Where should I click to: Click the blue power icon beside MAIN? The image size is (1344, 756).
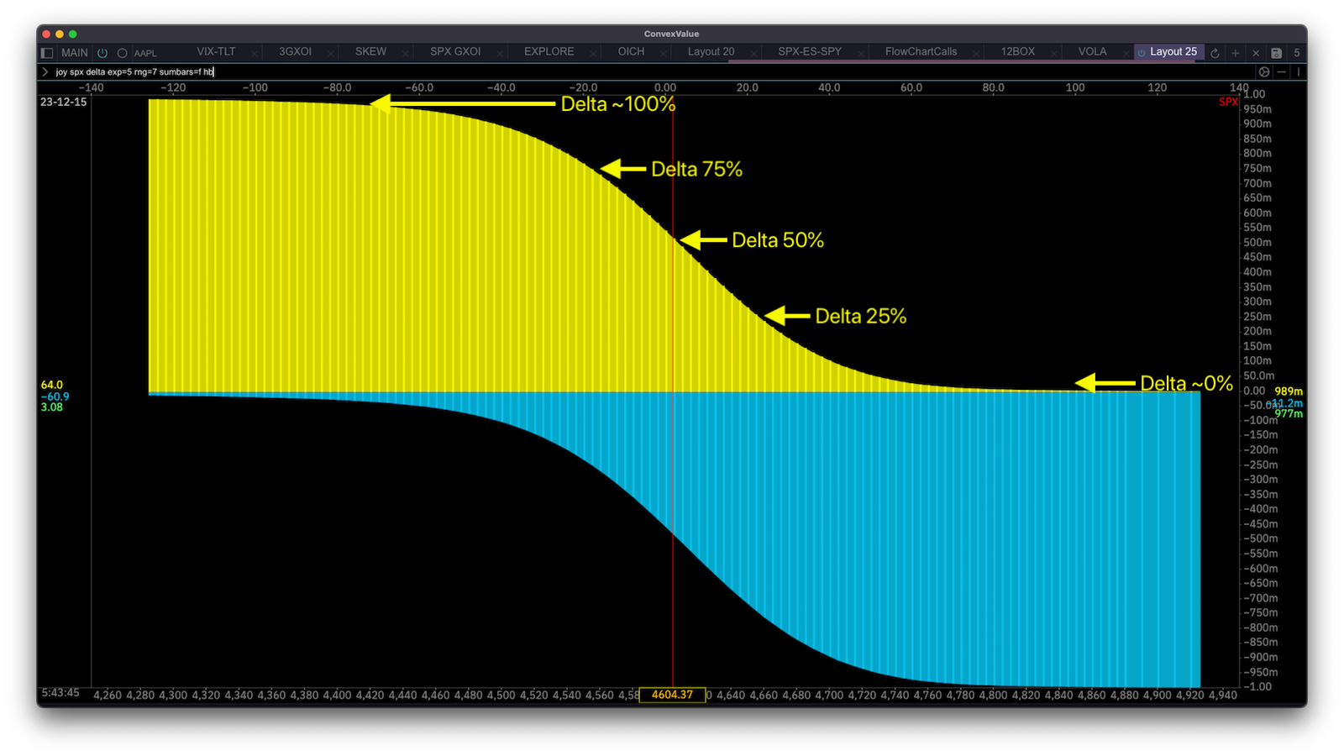pos(102,52)
